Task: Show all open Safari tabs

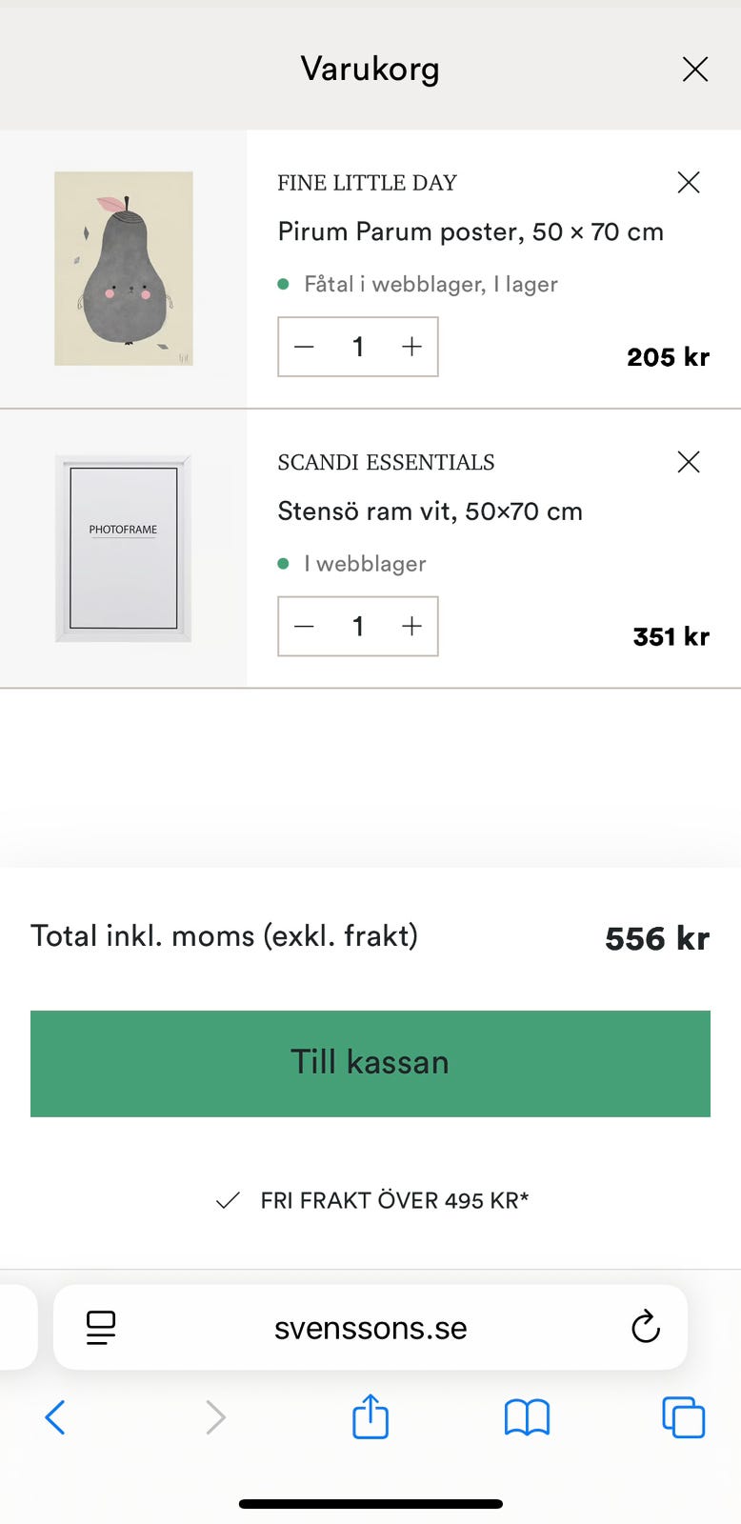Action: pyautogui.click(x=683, y=1417)
